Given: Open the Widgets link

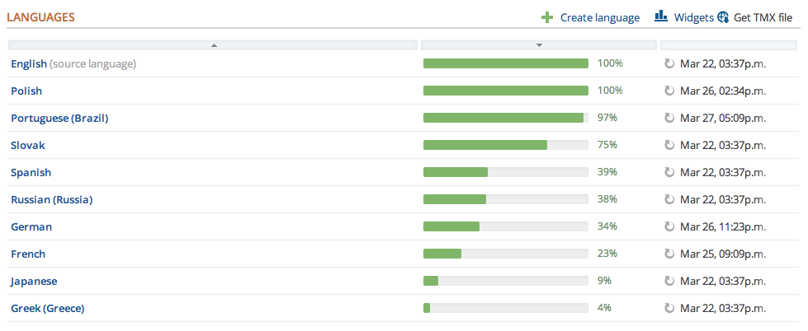Looking at the screenshot, I should pyautogui.click(x=693, y=17).
